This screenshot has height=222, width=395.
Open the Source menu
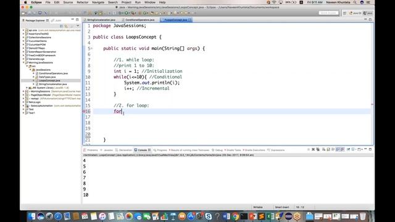(x=68, y=2)
